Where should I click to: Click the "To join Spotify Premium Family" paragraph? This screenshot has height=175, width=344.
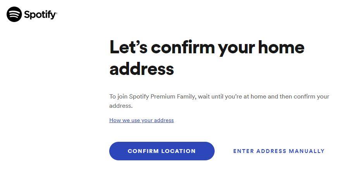point(219,101)
